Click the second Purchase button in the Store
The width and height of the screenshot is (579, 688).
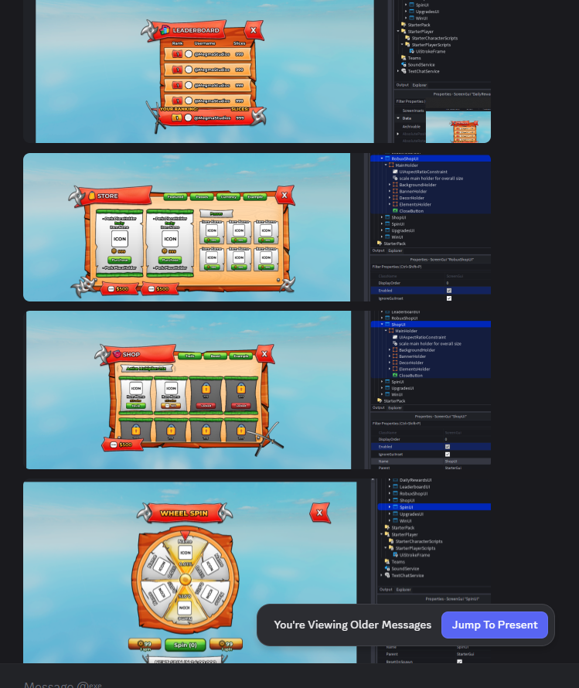tap(170, 261)
